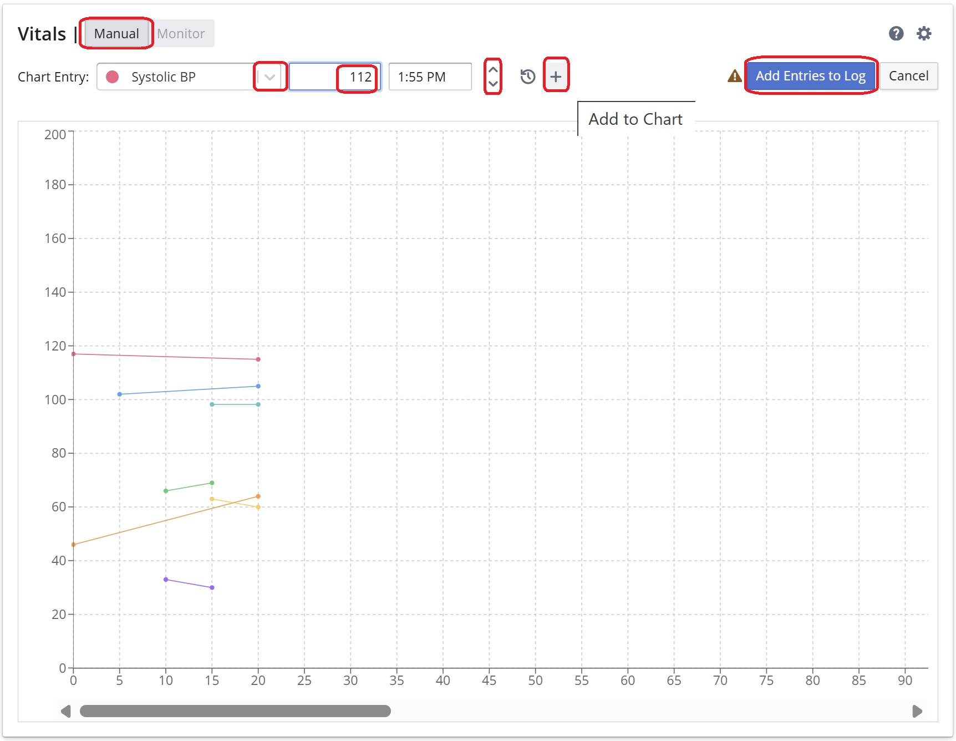The width and height of the screenshot is (956, 741).
Task: Open the help question mark icon
Action: pos(896,34)
